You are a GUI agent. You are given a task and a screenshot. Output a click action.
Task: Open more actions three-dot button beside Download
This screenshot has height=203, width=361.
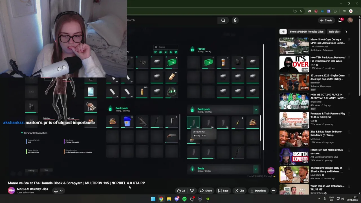[x=274, y=191]
